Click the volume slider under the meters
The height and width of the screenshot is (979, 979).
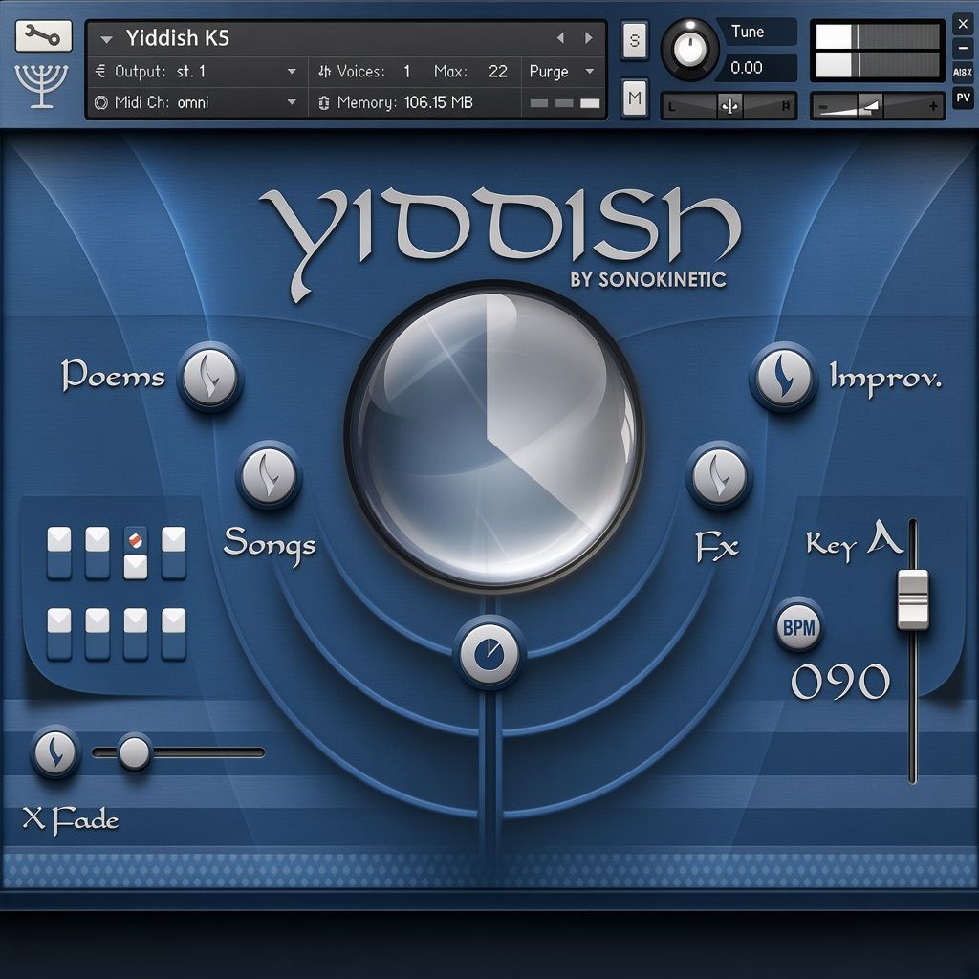click(x=879, y=107)
